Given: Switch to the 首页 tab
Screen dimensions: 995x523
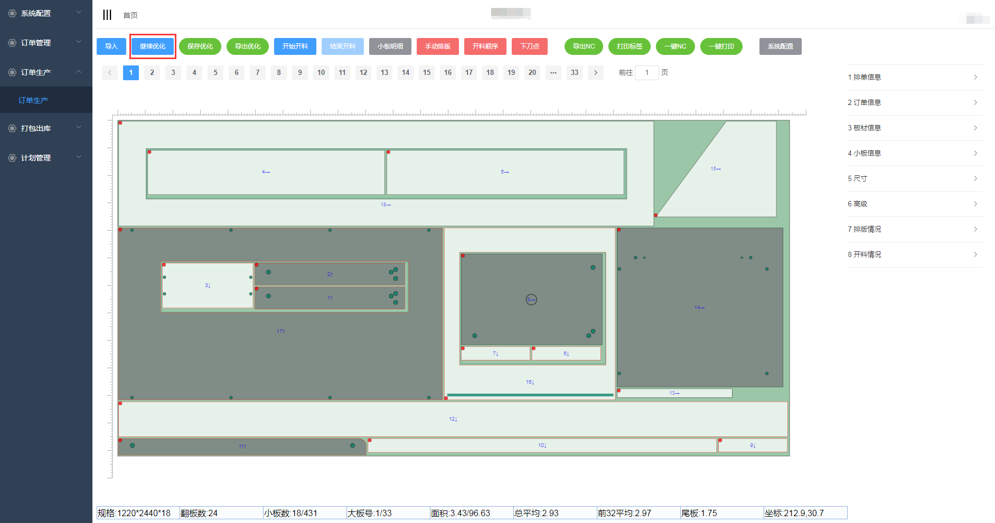Looking at the screenshot, I should 130,15.
